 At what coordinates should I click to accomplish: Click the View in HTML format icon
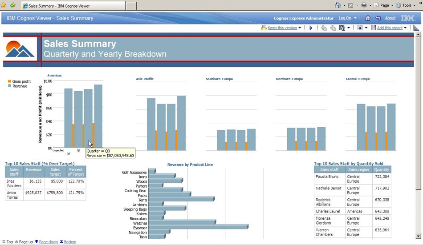[360, 28]
